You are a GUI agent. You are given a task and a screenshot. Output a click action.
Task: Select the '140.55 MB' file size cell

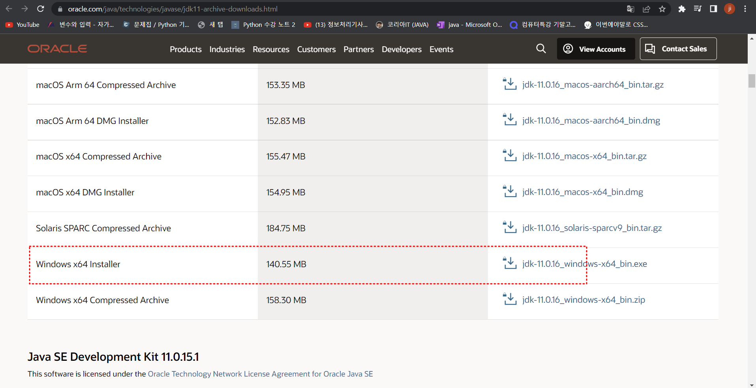click(286, 264)
